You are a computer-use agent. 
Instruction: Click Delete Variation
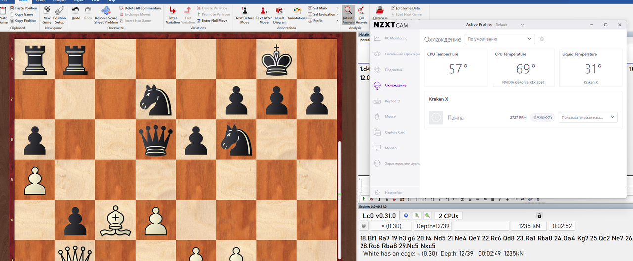tap(212, 8)
